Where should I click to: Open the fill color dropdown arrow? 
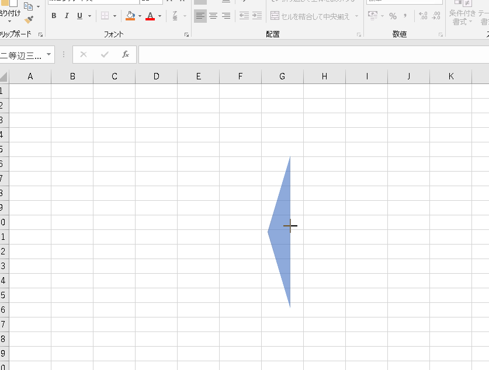point(140,16)
